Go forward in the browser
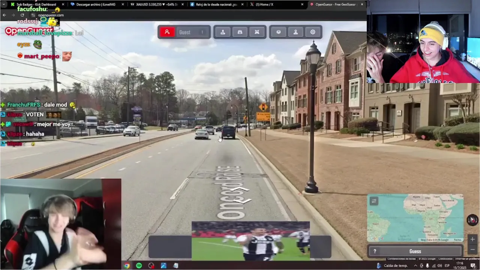 click(x=13, y=15)
